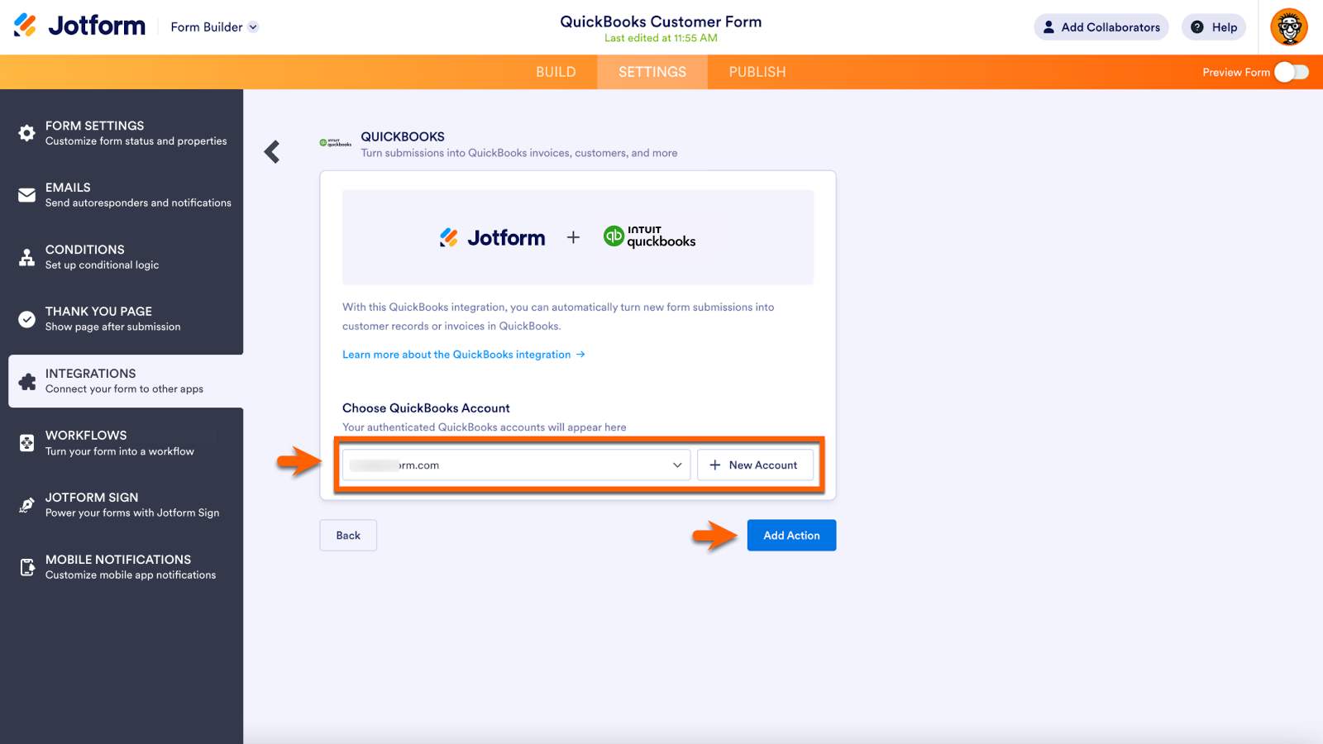Open the QuickBooks account dropdown
This screenshot has height=744, width=1323.
[x=516, y=465]
